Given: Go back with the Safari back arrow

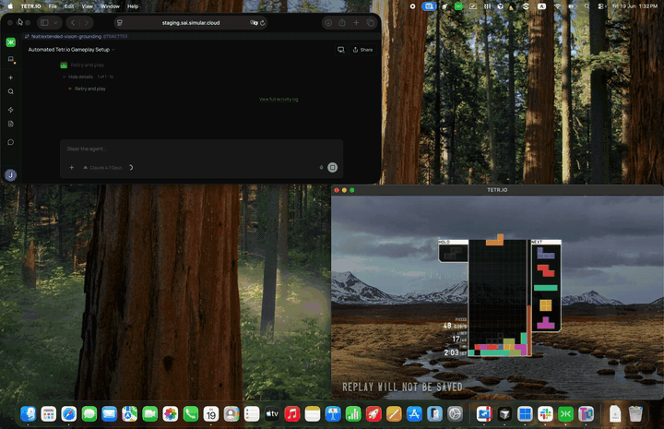Looking at the screenshot, I should coord(73,23).
